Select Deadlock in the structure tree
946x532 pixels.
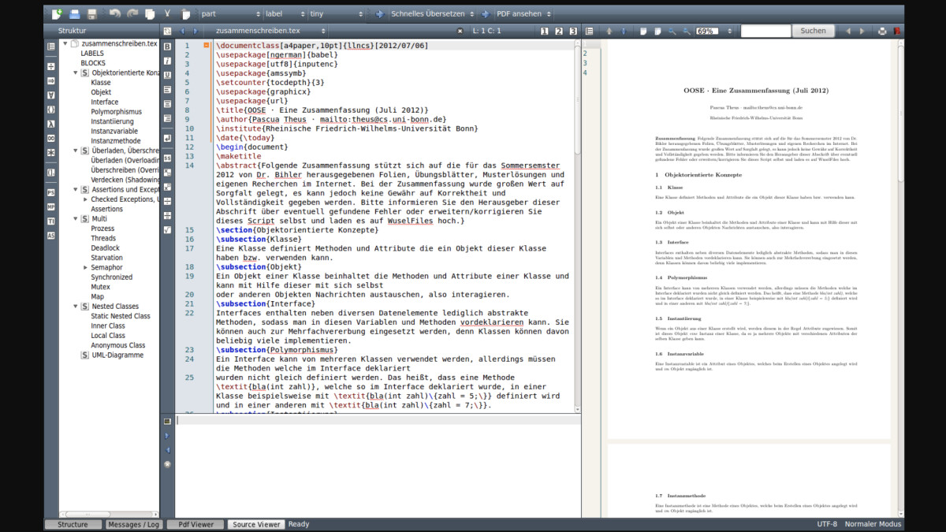point(105,247)
